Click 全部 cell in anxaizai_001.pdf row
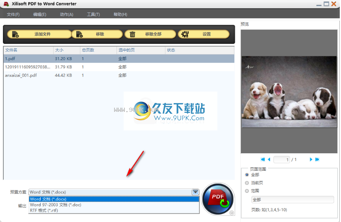Screen dimensions: 341x222 (x=122, y=75)
